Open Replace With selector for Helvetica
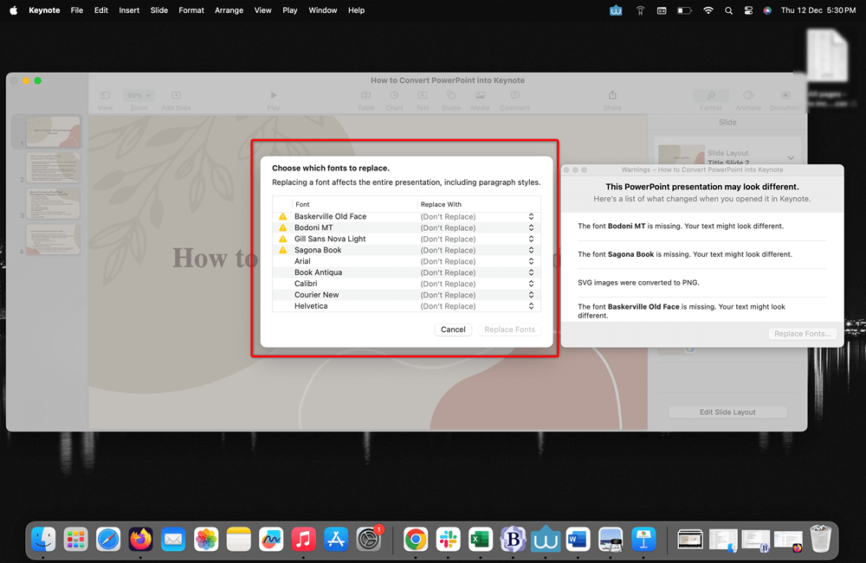866x563 pixels. click(531, 306)
